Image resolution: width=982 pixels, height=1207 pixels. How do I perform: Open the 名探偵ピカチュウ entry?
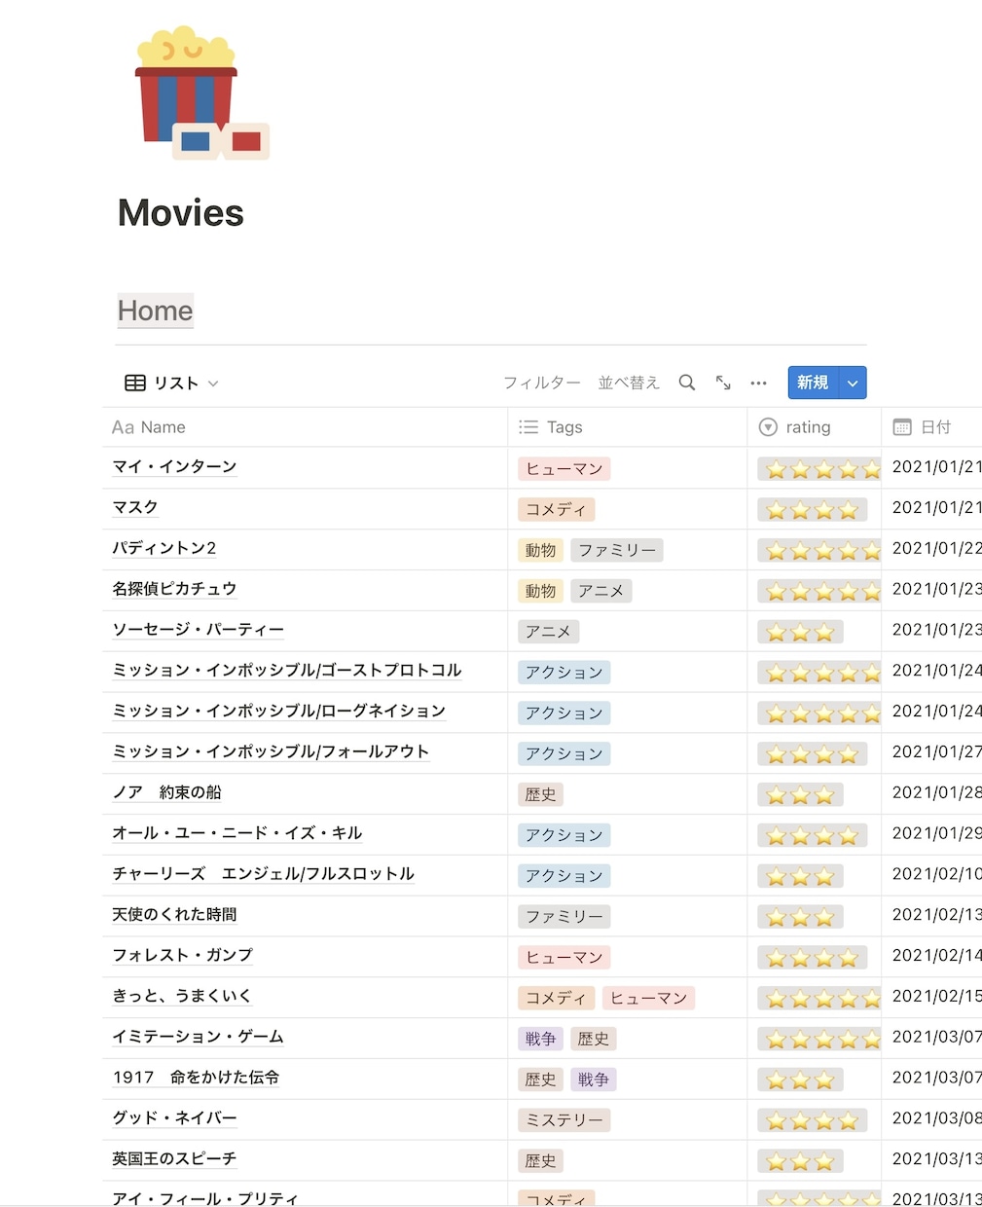pos(174,589)
